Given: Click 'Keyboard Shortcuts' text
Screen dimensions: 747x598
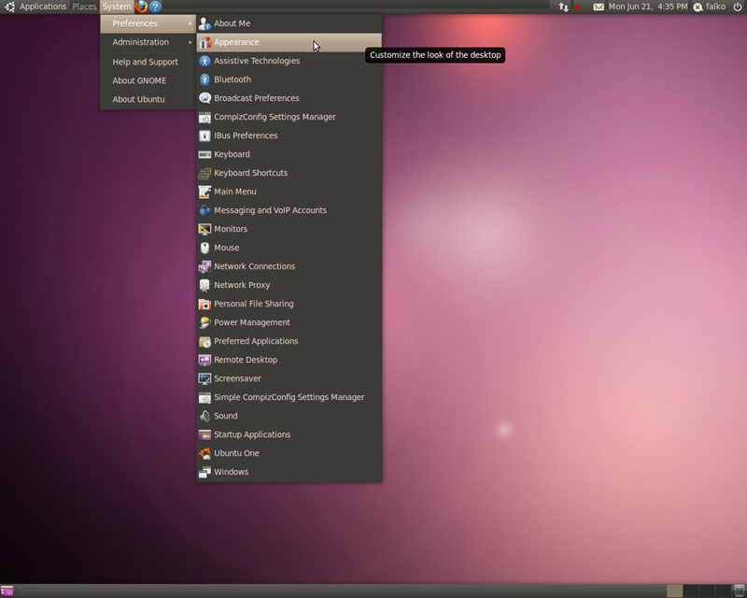Looking at the screenshot, I should (250, 173).
